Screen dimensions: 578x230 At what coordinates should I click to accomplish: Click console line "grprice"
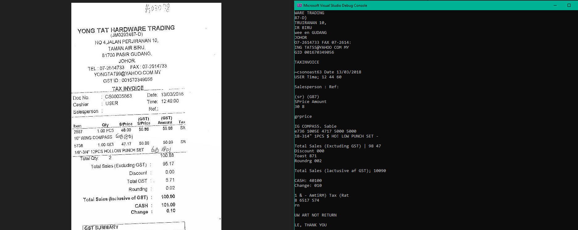coord(303,117)
